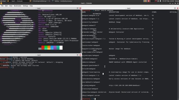Screen dimensions: 179x100
Task: Click webgoat/webgoat-8.0 search result
Action: (91, 16)
